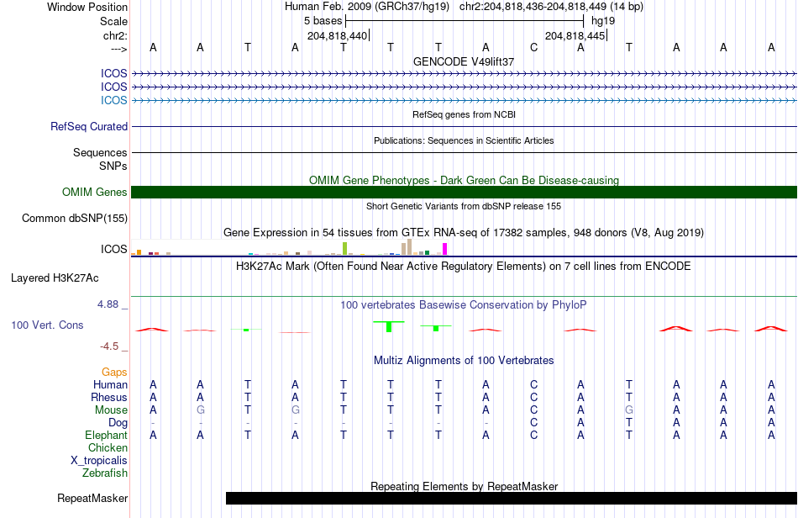Screen dimensions: 798x518
Task: Click the large green PhyloP conservation bar
Action: 389,326
